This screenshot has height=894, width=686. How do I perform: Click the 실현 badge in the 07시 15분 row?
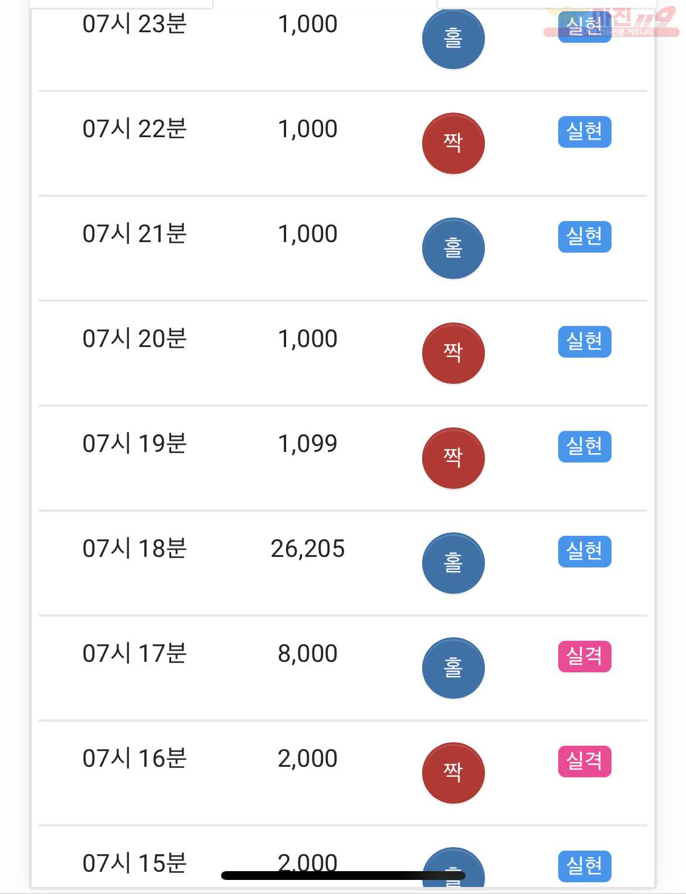click(585, 866)
